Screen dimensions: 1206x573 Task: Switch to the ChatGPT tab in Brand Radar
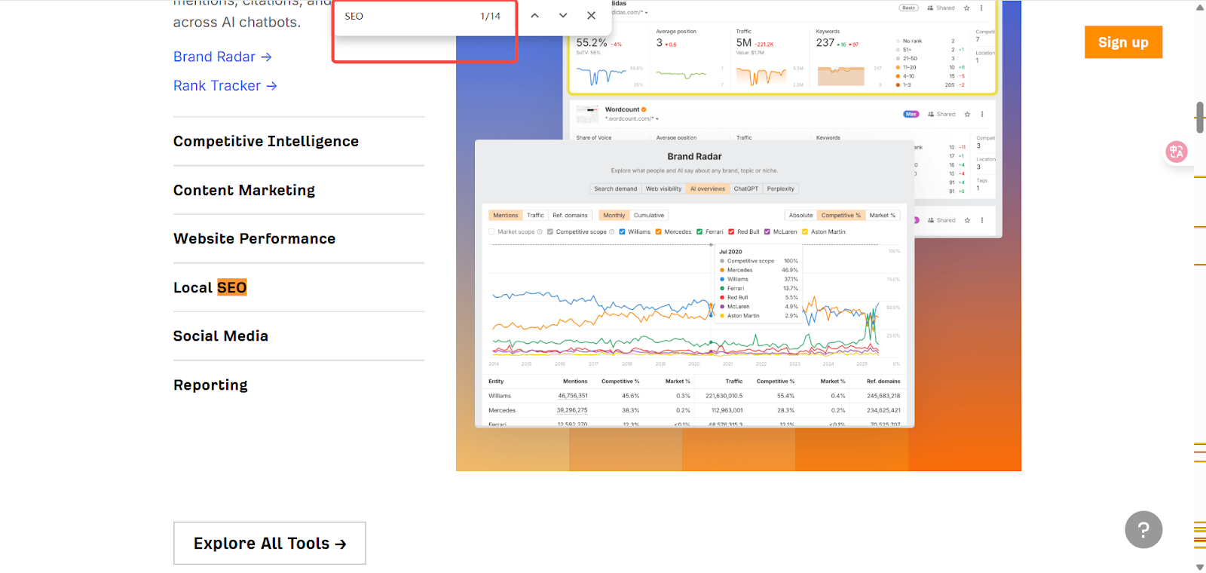pyautogui.click(x=745, y=189)
